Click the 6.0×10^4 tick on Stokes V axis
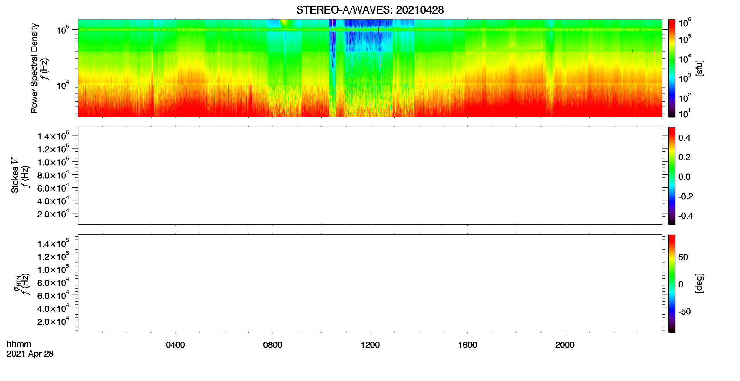Screen dimensions: 740x381 coord(53,188)
